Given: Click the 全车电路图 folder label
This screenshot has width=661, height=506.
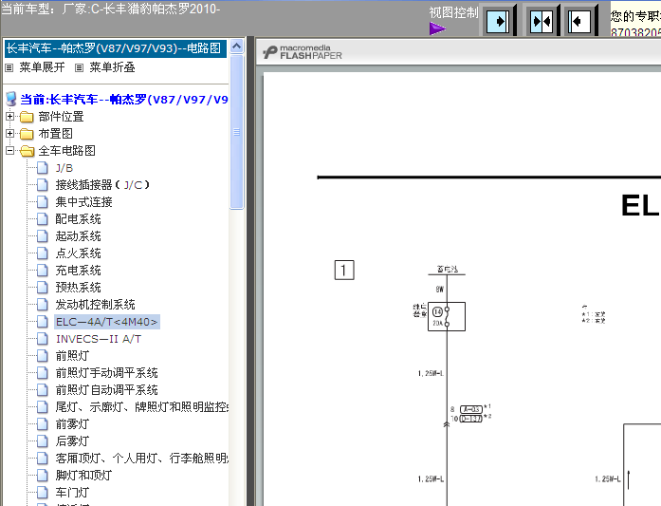Looking at the screenshot, I should point(66,151).
